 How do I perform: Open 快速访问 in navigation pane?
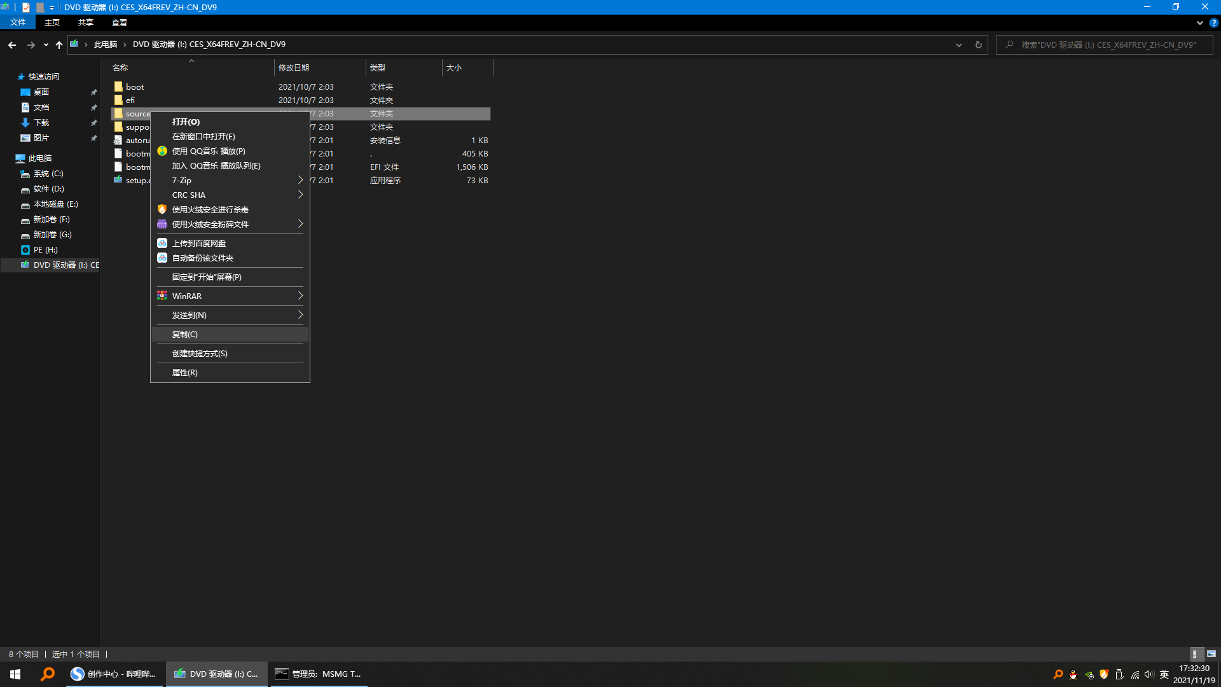point(43,77)
